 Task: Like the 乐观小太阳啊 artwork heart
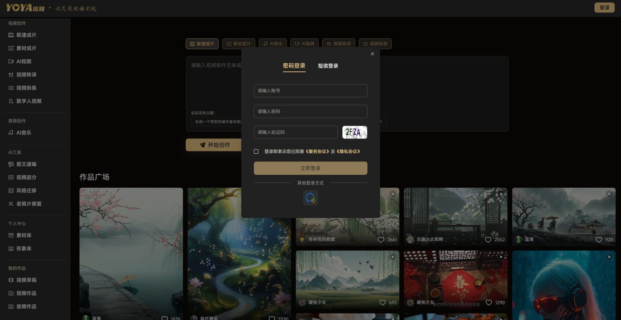(488, 240)
